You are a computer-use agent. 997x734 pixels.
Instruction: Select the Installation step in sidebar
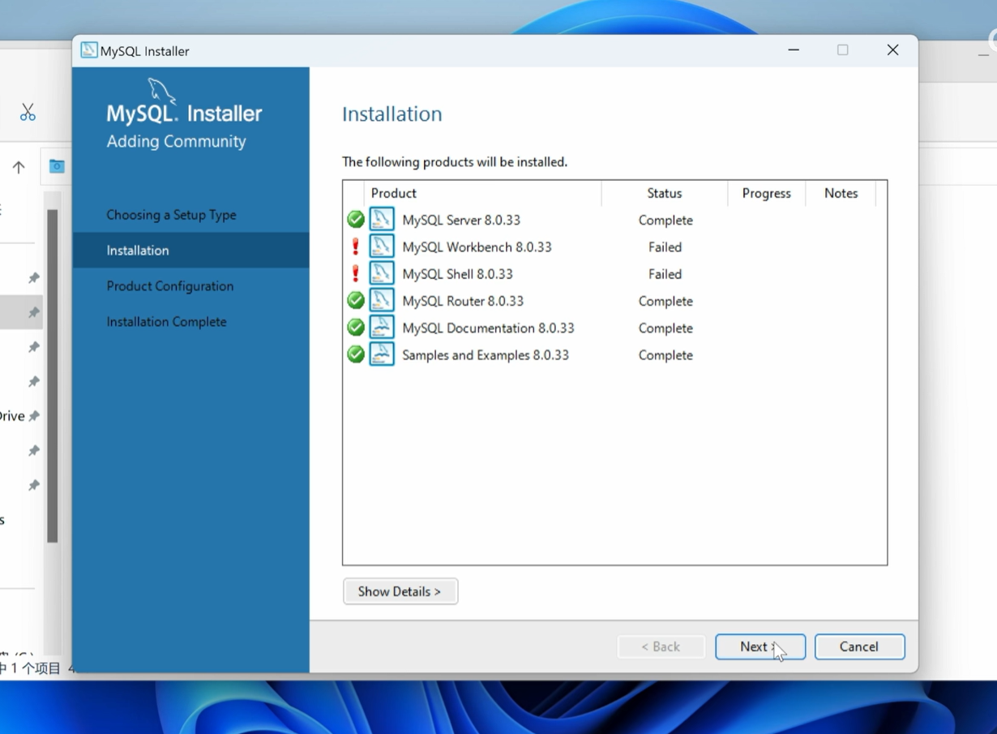pyautogui.click(x=190, y=251)
